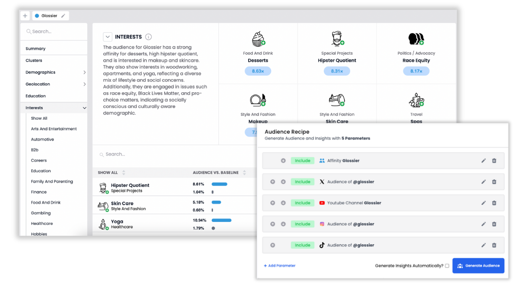Screen dimensions: 521x284
Task: Expand Geolocation in the sidebar
Action: (x=84, y=84)
